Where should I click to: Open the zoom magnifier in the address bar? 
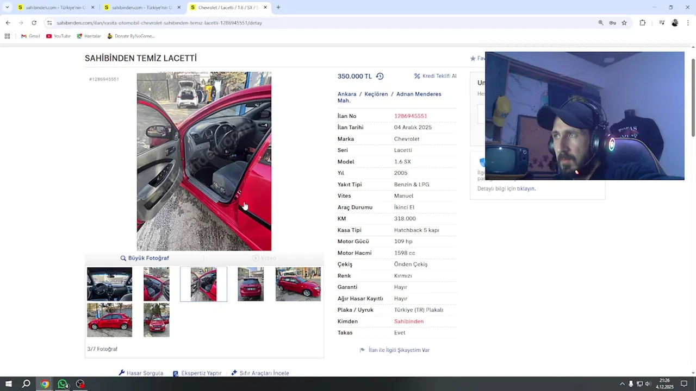tap(601, 23)
